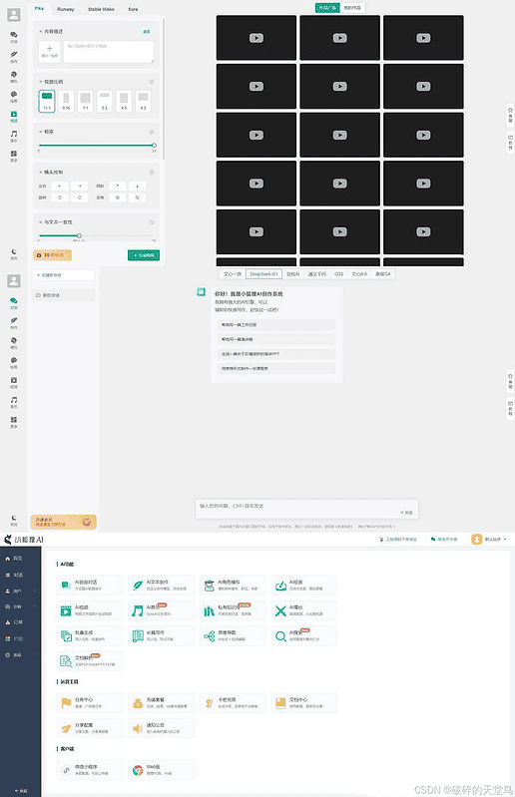Click the green generate video button

(x=144, y=255)
